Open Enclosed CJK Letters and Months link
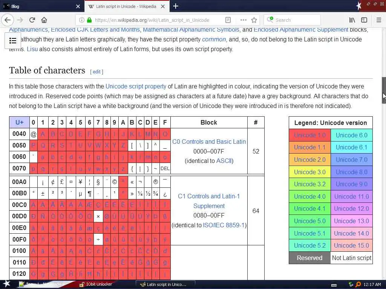The height and width of the screenshot is (289, 386). click(x=95, y=30)
